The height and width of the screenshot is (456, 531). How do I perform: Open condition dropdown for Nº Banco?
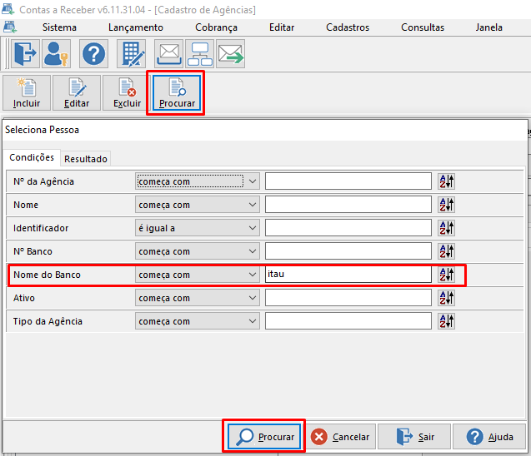pos(198,251)
